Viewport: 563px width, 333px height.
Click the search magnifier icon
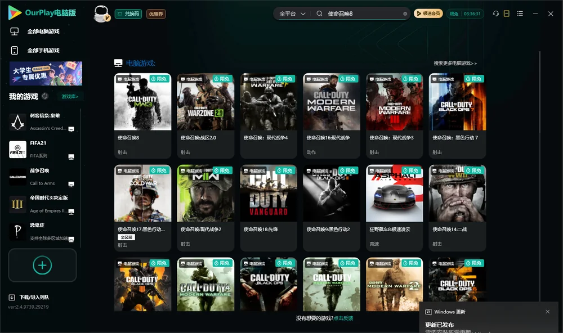coord(319,13)
